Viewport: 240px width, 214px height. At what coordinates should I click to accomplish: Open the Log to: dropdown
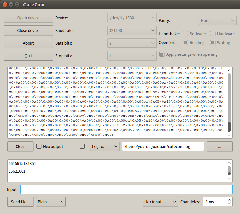point(105,146)
